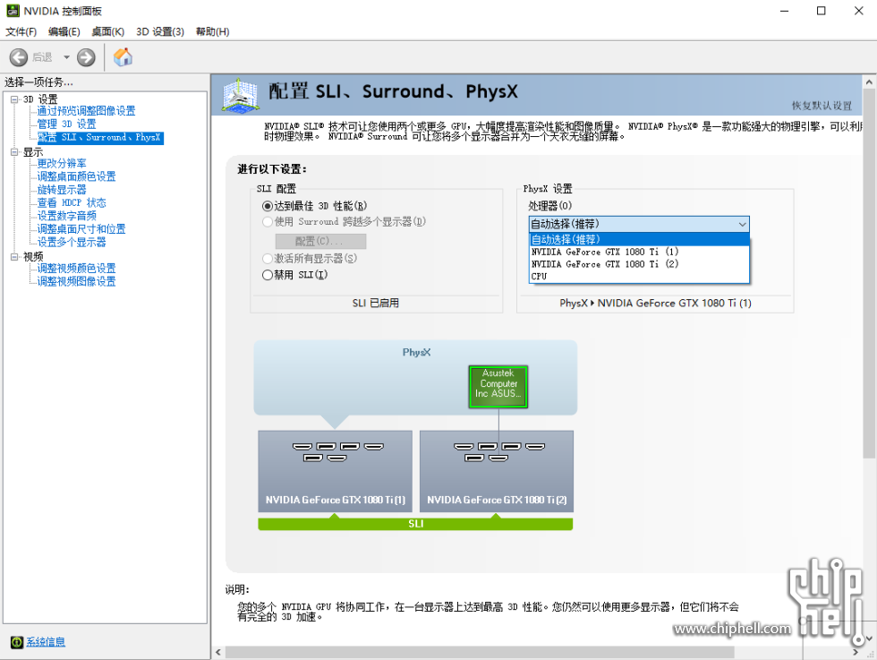Image resolution: width=877 pixels, height=660 pixels.
Task: Minimize the NVIDIA control panel window
Action: [784, 11]
